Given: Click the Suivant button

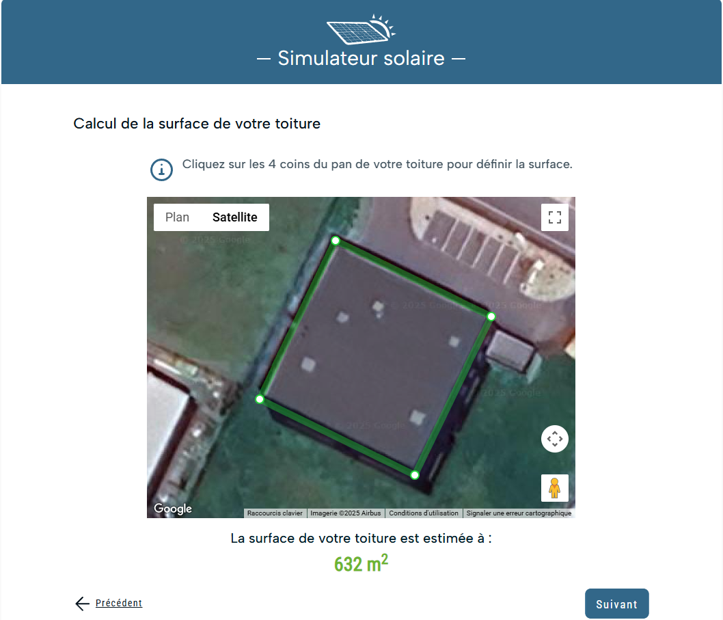Looking at the screenshot, I should (616, 604).
